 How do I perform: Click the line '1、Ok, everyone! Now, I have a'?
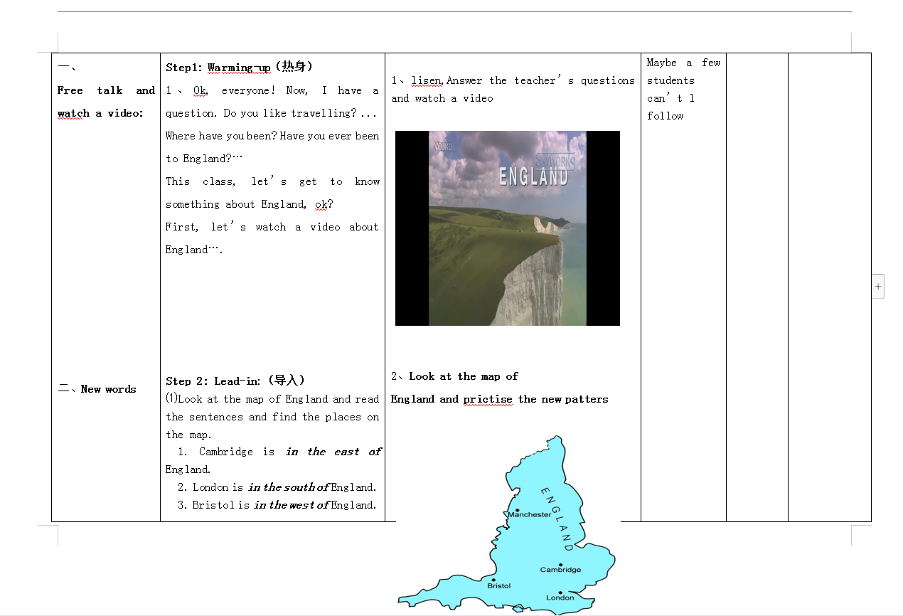point(272,90)
